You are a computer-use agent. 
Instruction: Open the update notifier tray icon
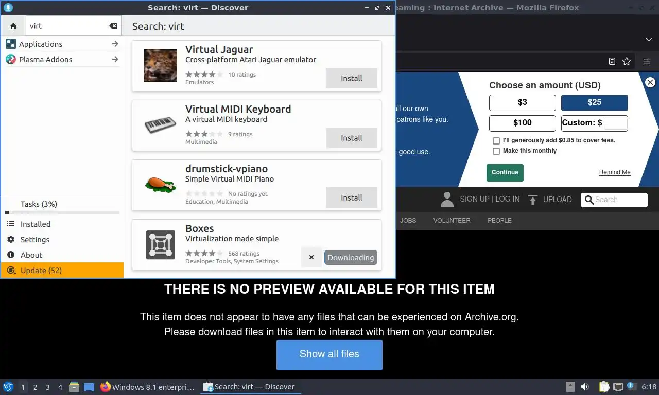click(631, 386)
